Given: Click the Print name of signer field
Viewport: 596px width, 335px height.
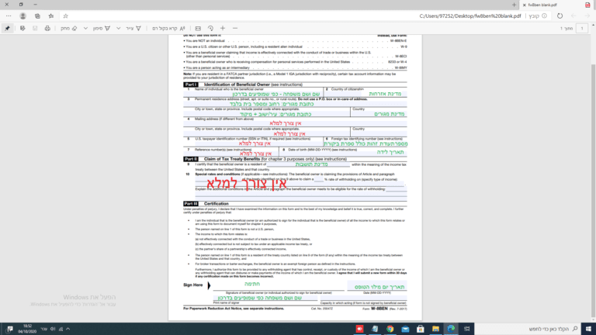Looking at the screenshot, I should pyautogui.click(x=265, y=298).
